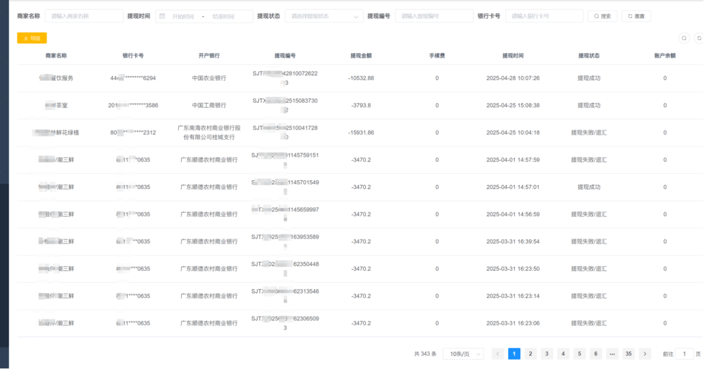Click the 中国工商银行 cell
The width and height of the screenshot is (709, 369).
[209, 105]
